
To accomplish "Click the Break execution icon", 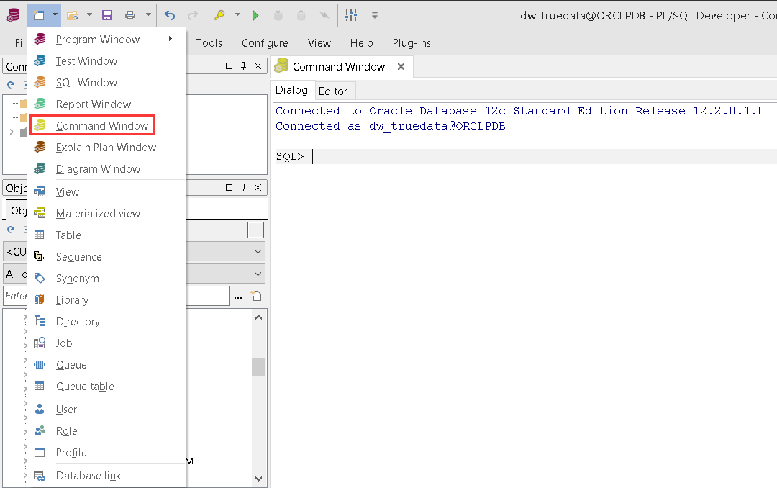I will pos(324,15).
